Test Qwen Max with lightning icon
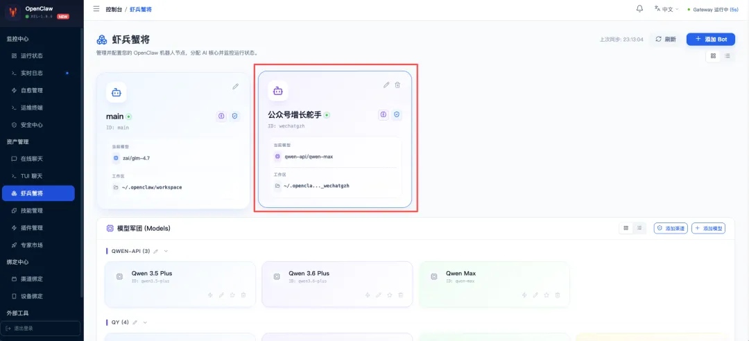Viewport: 749px width, 341px height. click(524, 295)
